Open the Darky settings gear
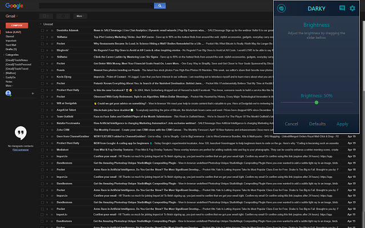 [352, 8]
